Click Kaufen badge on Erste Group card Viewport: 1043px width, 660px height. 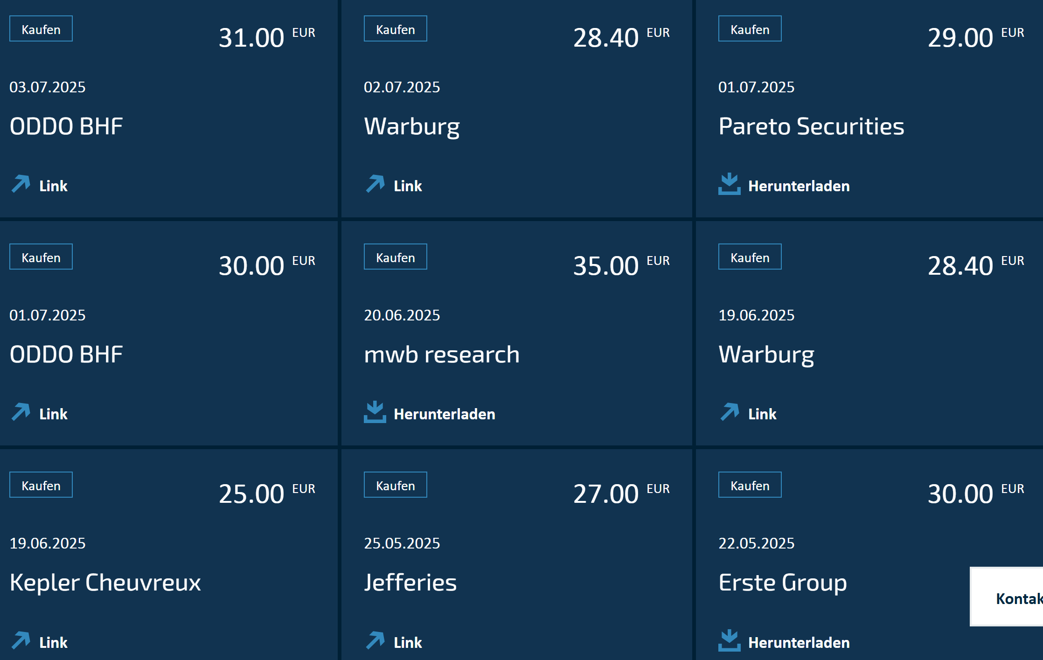pyautogui.click(x=750, y=485)
